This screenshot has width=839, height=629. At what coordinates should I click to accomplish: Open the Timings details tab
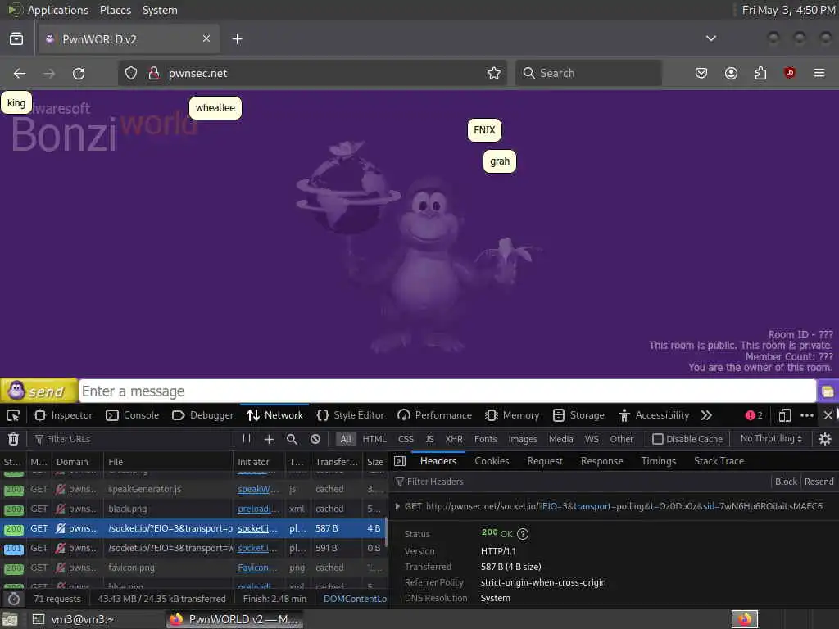click(659, 461)
